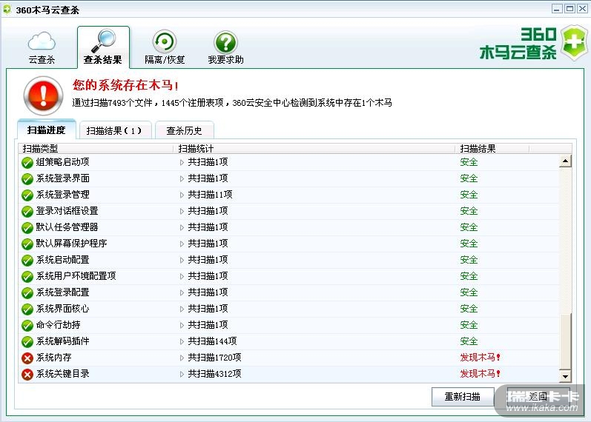The width and height of the screenshot is (591, 422).
Task: Click red cross icon beside 系统关键目录
Action: [27, 374]
